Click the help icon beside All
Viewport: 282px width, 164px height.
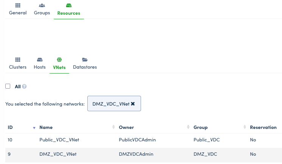coord(24,87)
